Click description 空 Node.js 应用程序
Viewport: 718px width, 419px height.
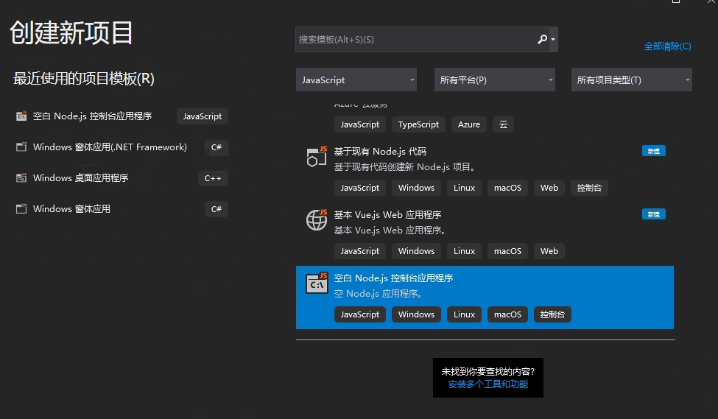pyautogui.click(x=379, y=294)
